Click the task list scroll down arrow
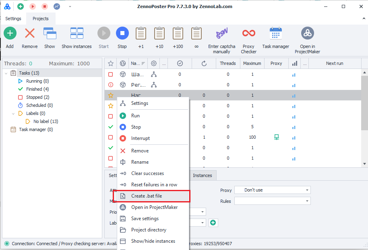The height and width of the screenshot is (250, 368). 364,164
